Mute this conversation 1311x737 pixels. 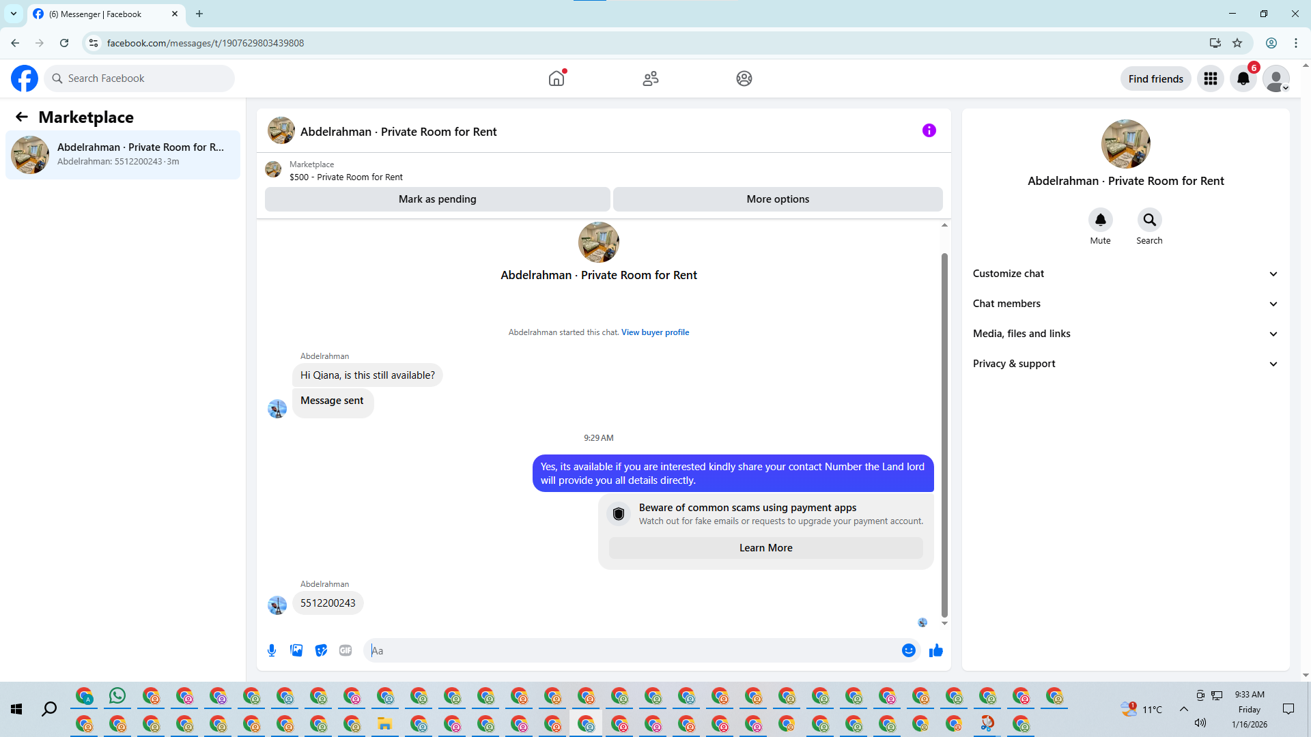pyautogui.click(x=1100, y=220)
